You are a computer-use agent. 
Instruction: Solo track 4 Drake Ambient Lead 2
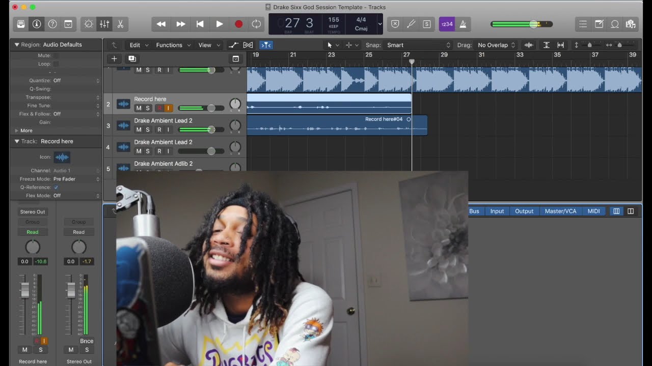(x=148, y=151)
